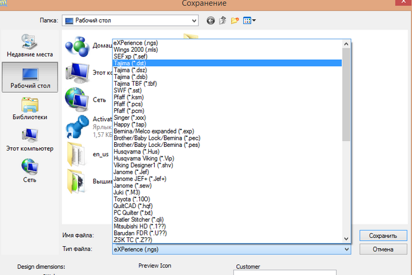Open the Папка folder location dropdown
This screenshot has height=275, width=412.
tap(130, 21)
